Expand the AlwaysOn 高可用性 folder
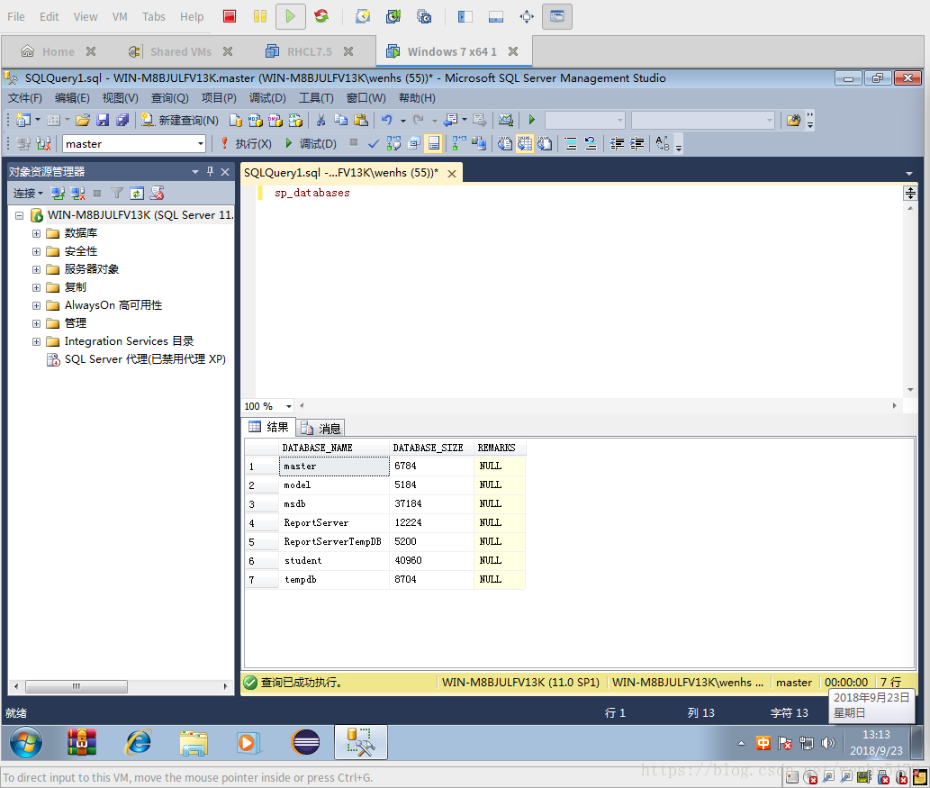This screenshot has width=930, height=788. tap(36, 306)
